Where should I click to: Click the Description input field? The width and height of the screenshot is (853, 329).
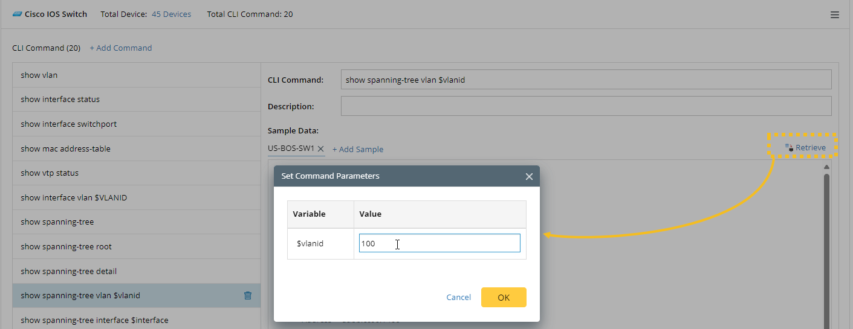coord(586,106)
